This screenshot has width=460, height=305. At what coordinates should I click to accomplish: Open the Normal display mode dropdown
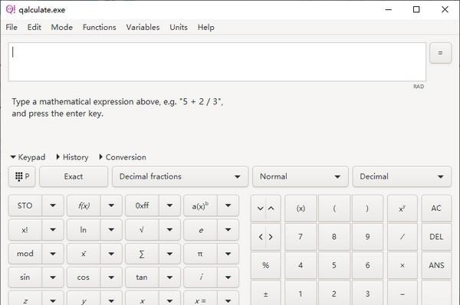tap(301, 176)
